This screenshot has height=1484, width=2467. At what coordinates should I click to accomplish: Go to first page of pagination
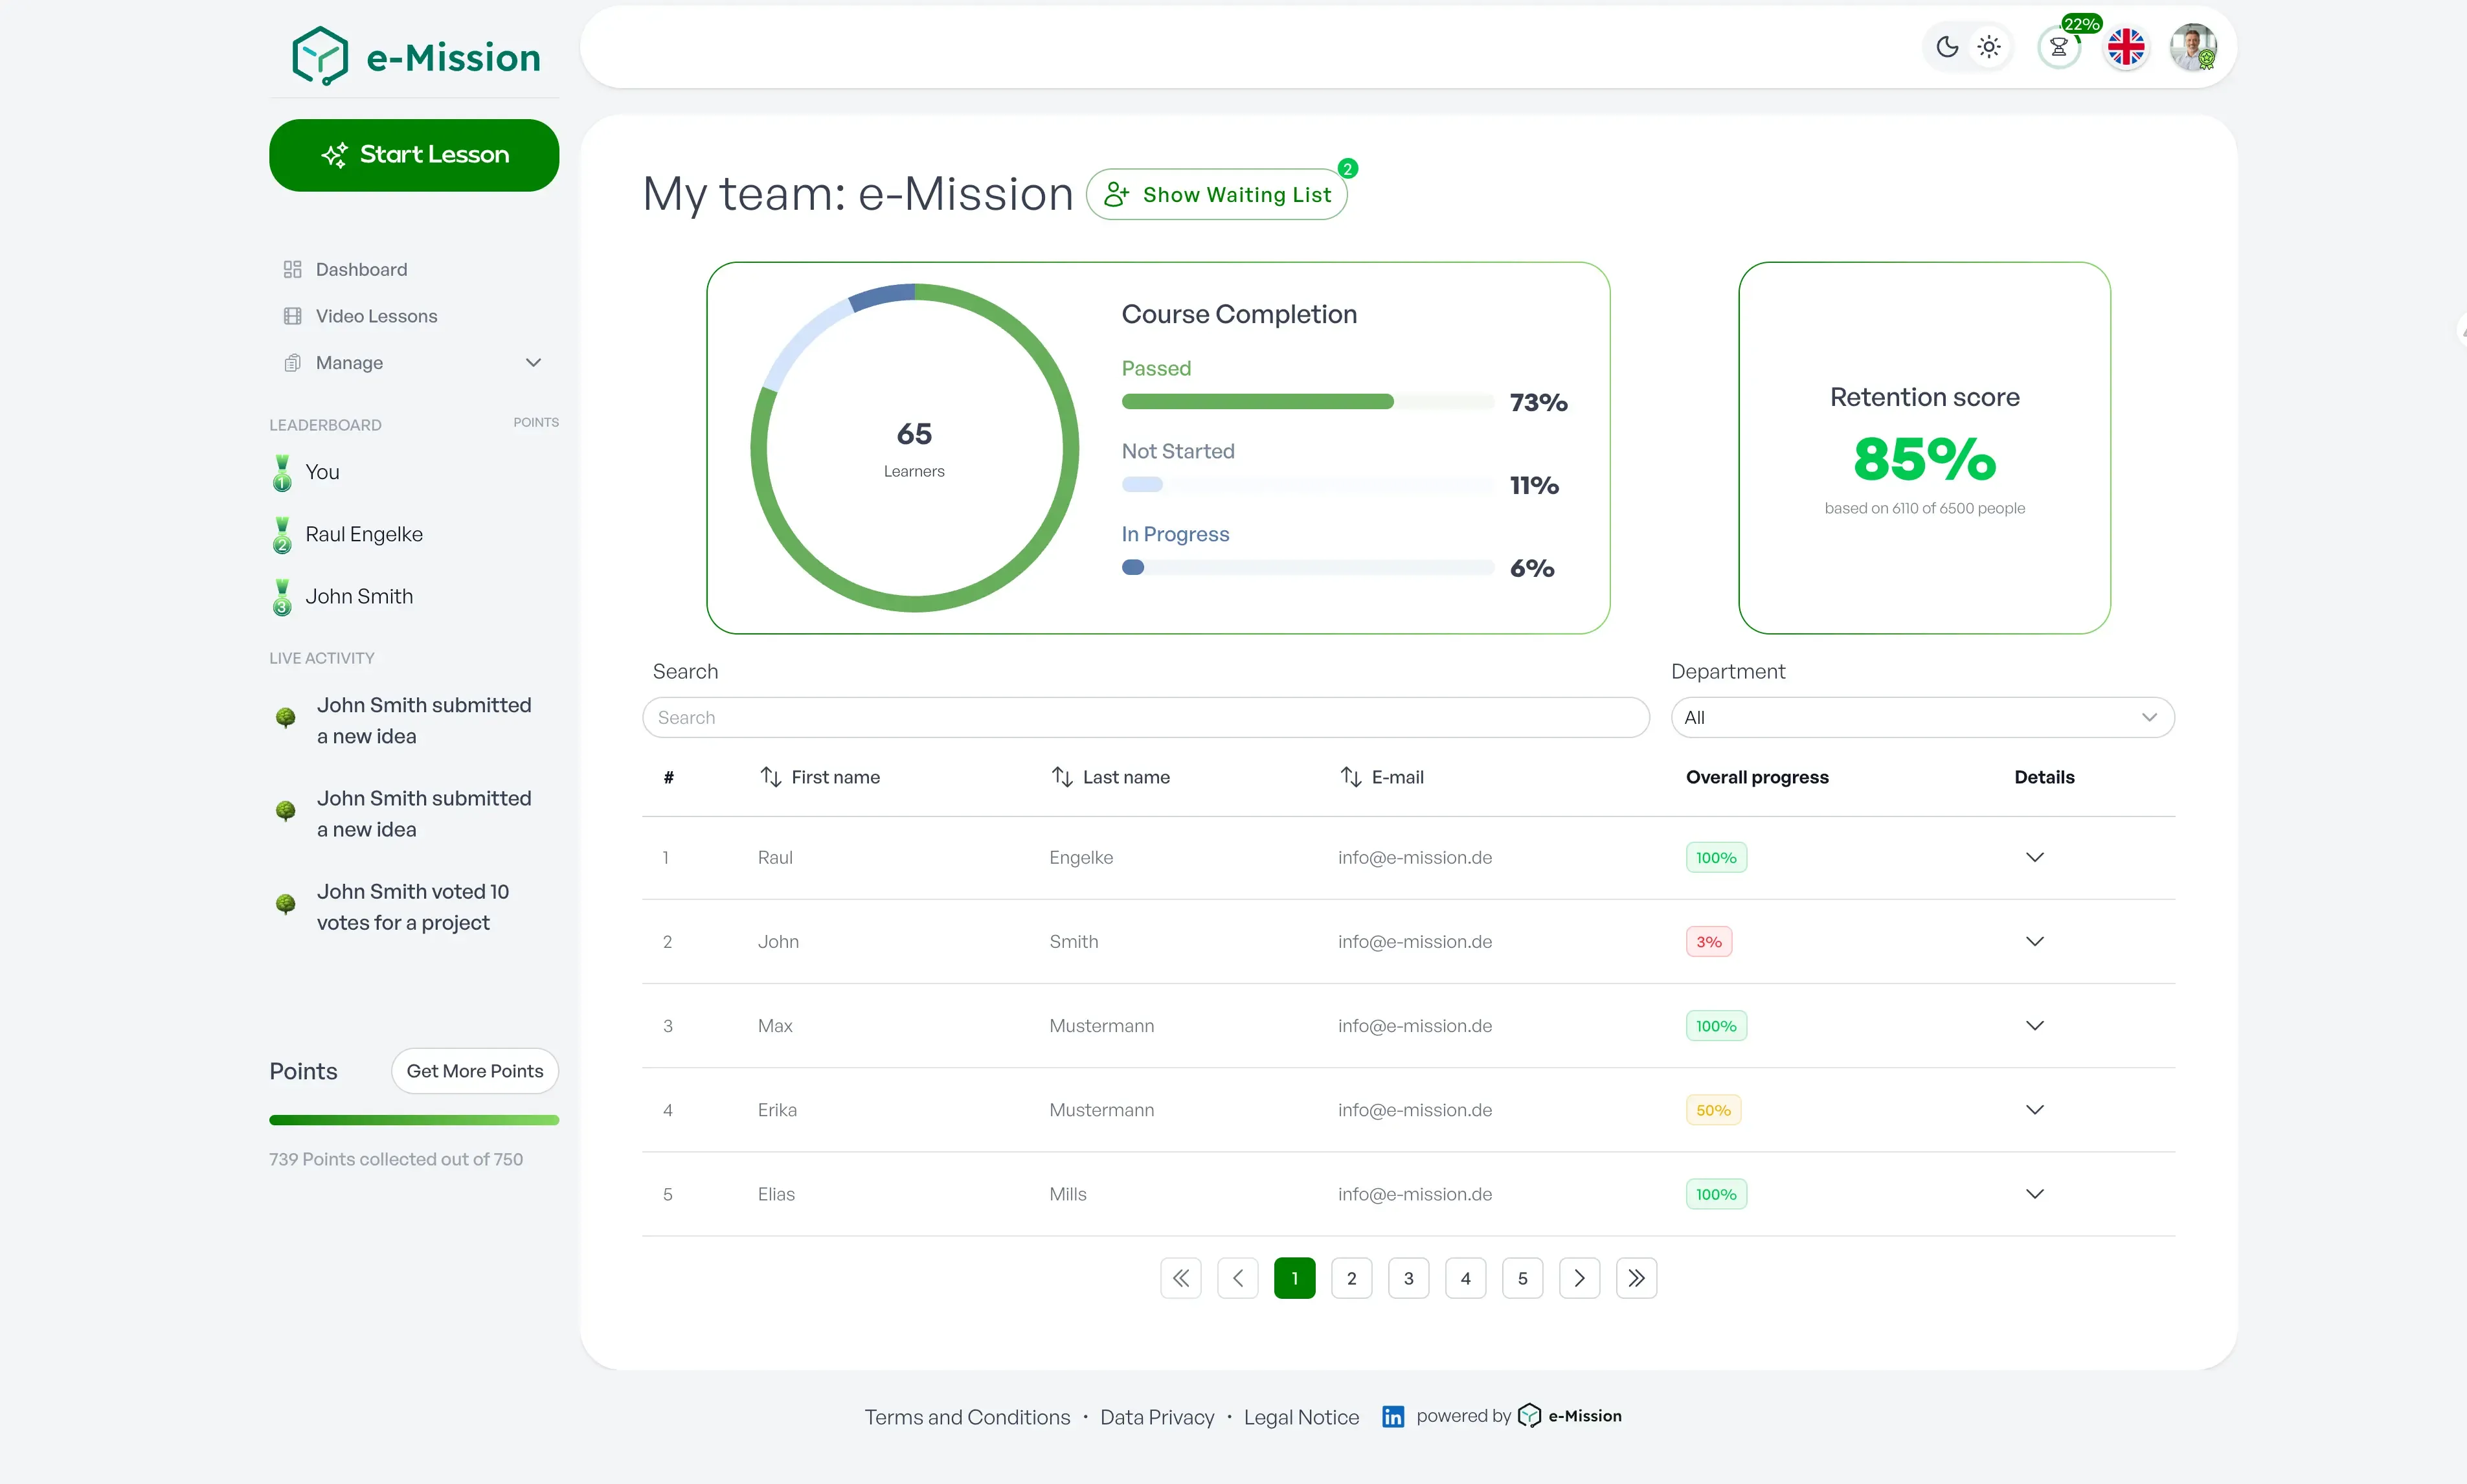1181,1278
